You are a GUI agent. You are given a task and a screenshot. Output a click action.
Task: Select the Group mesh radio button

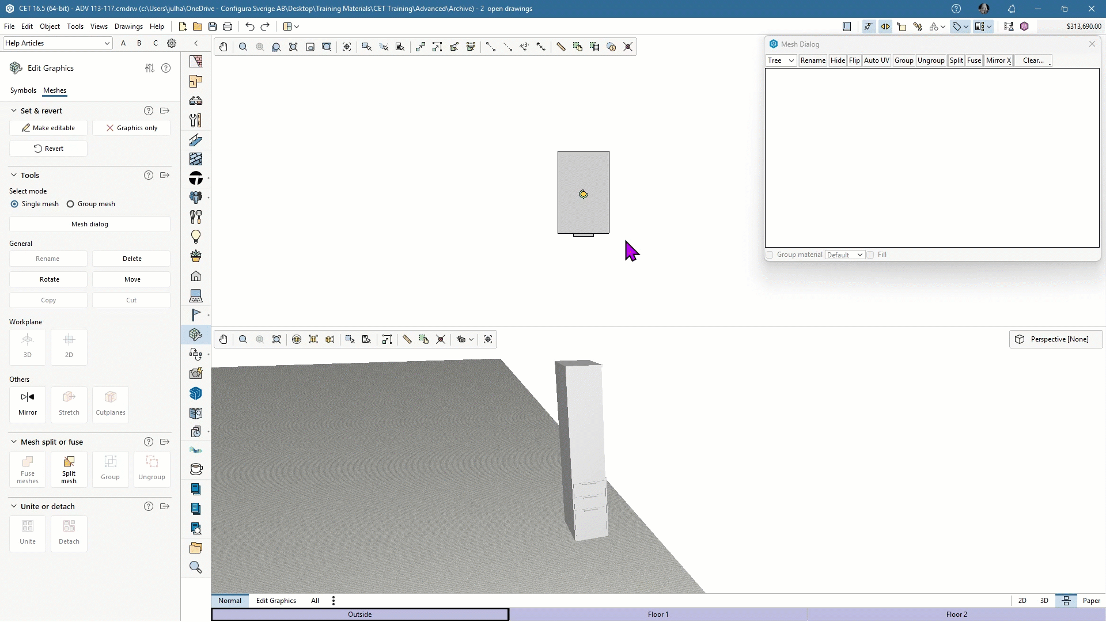coord(70,204)
